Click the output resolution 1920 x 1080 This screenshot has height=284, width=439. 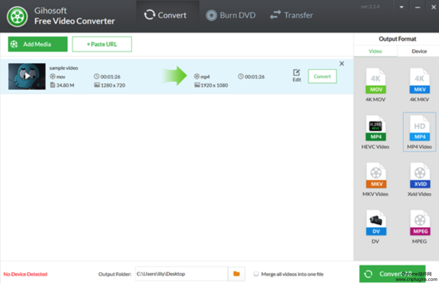[214, 85]
